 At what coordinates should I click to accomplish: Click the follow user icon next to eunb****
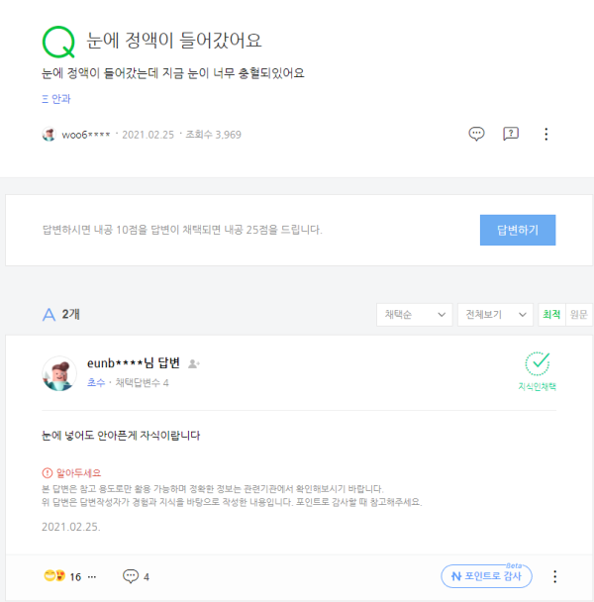pos(193,363)
